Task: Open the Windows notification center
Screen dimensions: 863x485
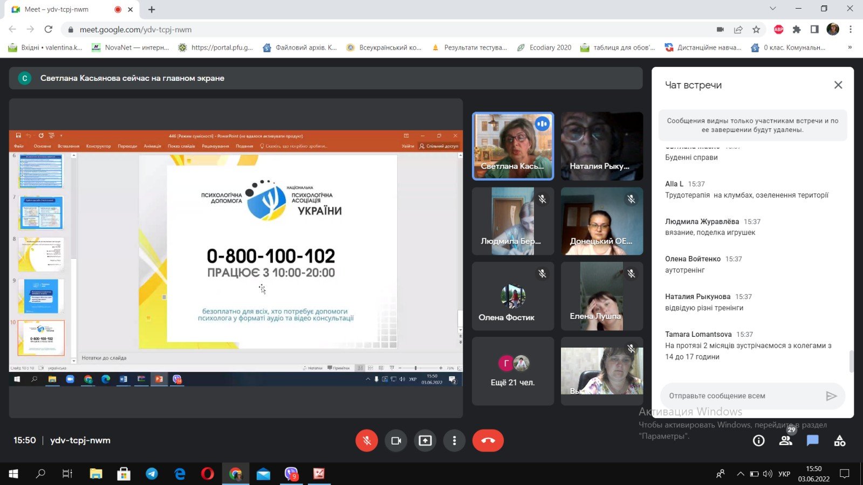Action: tap(845, 474)
